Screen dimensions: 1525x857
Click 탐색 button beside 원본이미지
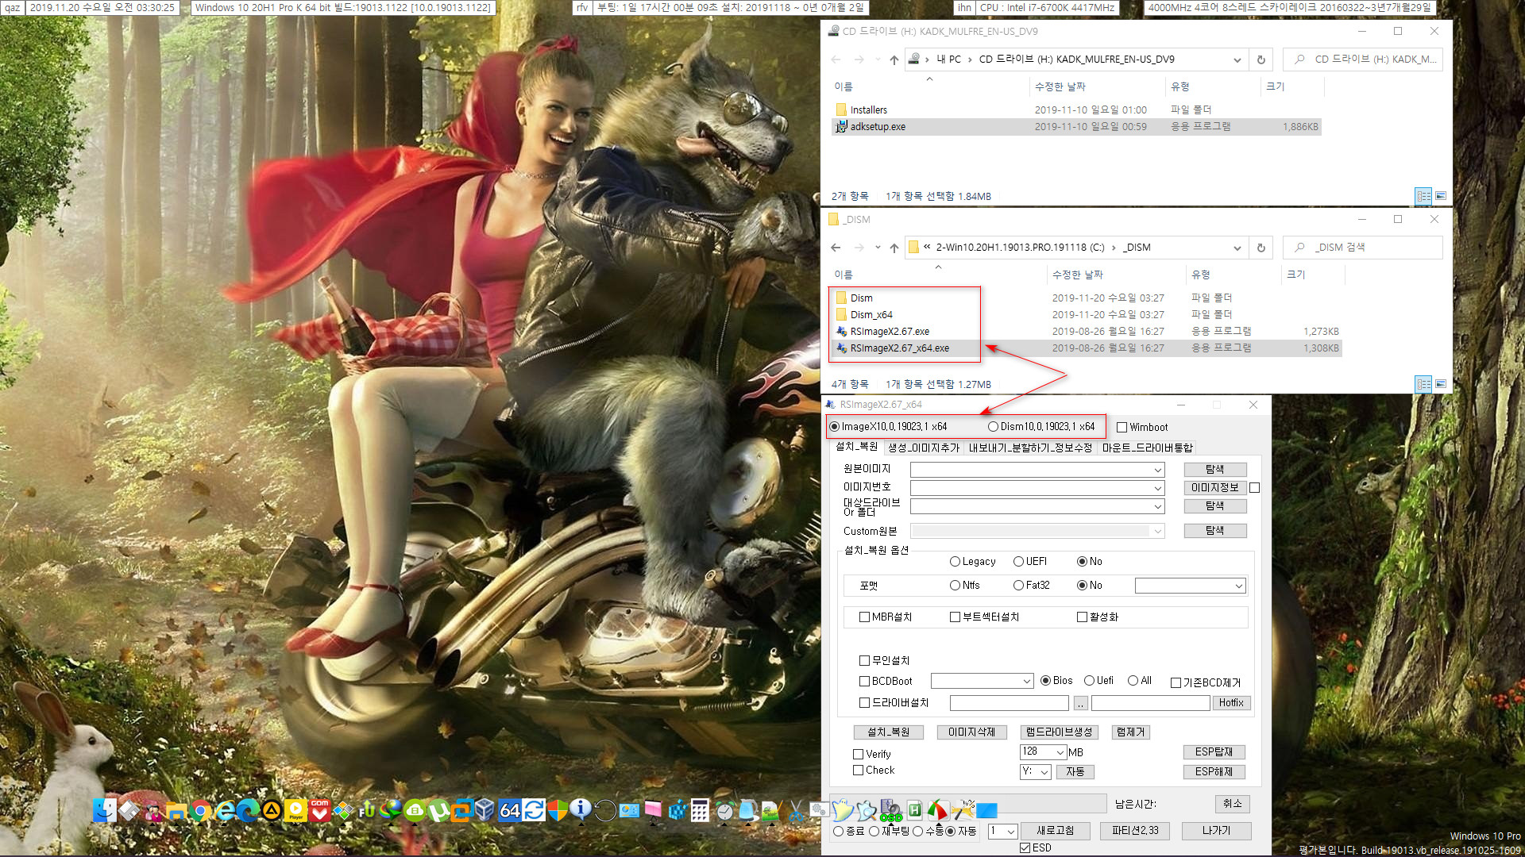1214,470
